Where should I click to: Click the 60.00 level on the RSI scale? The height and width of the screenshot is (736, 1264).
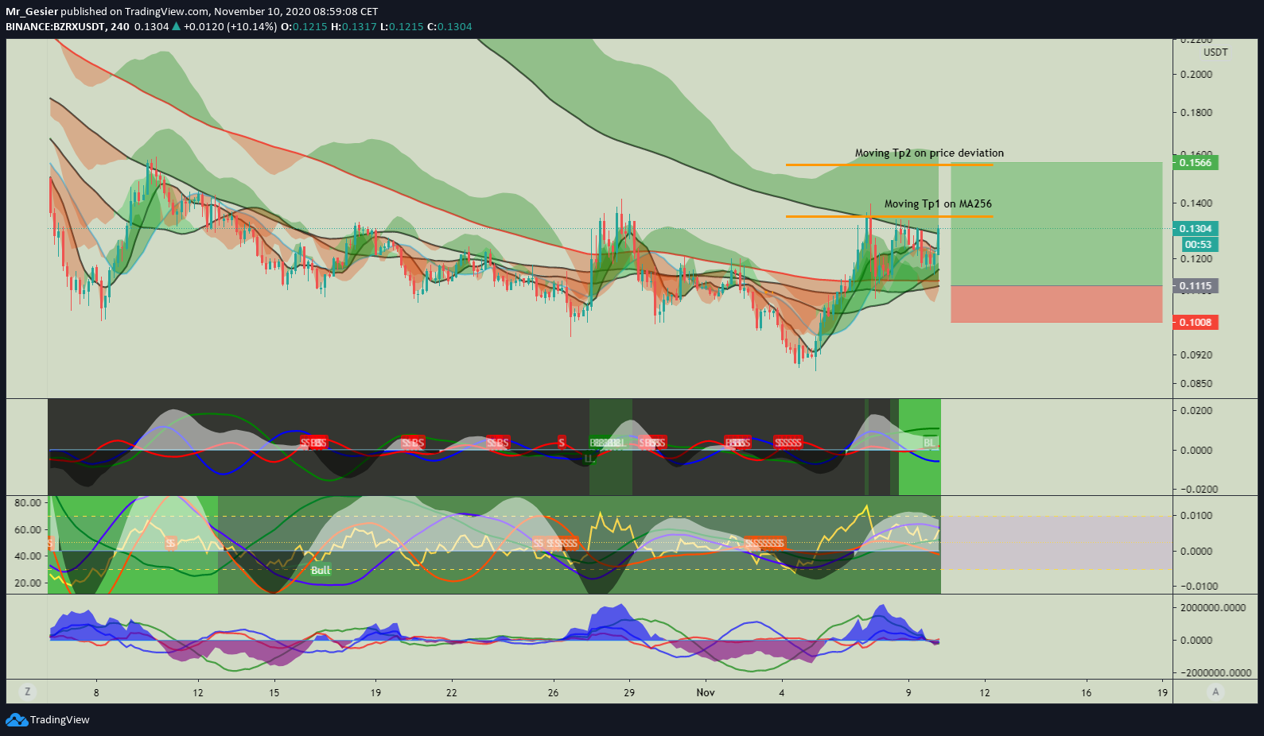pyautogui.click(x=28, y=530)
